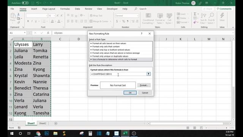Click OK in New Formatting Rule dialog
Image resolution: width=243 pixels, height=137 pixels.
[x=130, y=93]
